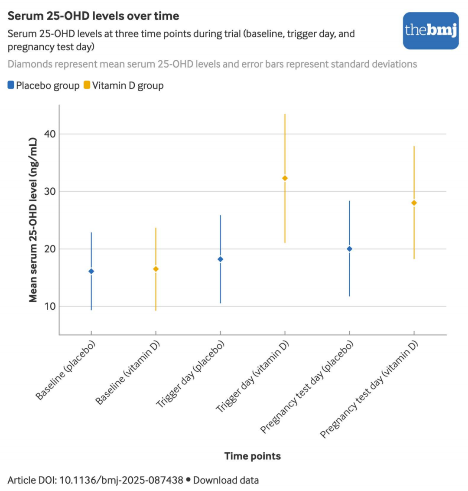Select the Trigger day vitamin D diamond marker
The image size is (468, 491).
(285, 178)
